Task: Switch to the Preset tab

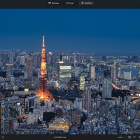Action: 70,3
